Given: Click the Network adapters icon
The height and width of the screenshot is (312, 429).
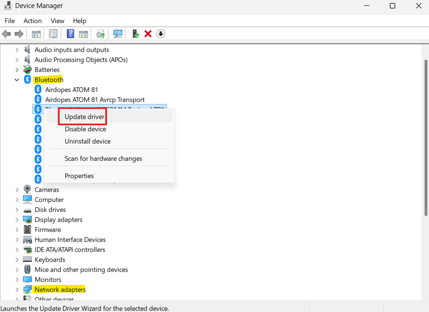Looking at the screenshot, I should [28, 289].
